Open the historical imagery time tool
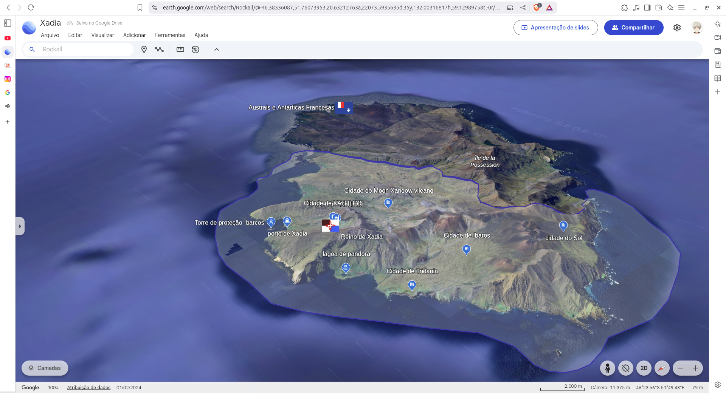 pos(195,50)
